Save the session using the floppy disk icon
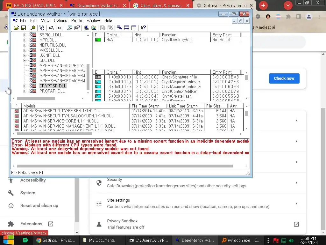Image resolution: width=326 pixels, height=245 pixels. click(24, 28)
